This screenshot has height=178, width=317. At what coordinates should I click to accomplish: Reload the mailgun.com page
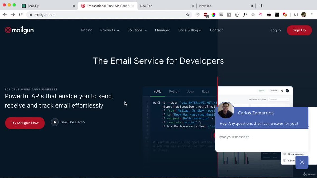21,15
